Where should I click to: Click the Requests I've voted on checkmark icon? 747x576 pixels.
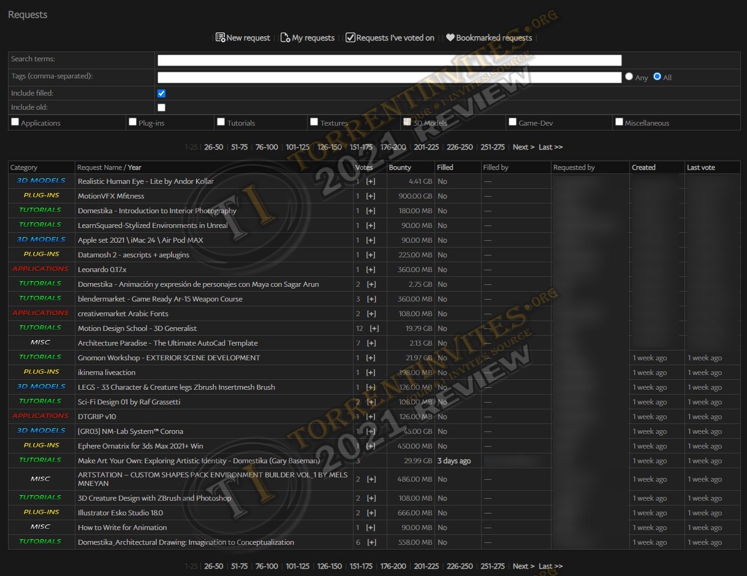coord(350,38)
